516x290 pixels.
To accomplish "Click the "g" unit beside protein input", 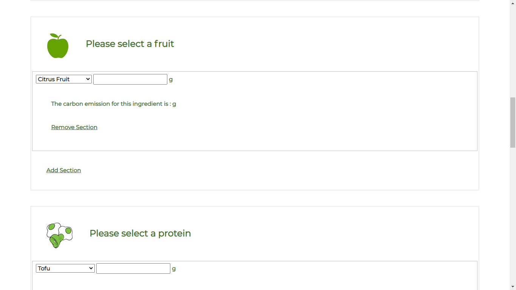I will click(x=174, y=268).
